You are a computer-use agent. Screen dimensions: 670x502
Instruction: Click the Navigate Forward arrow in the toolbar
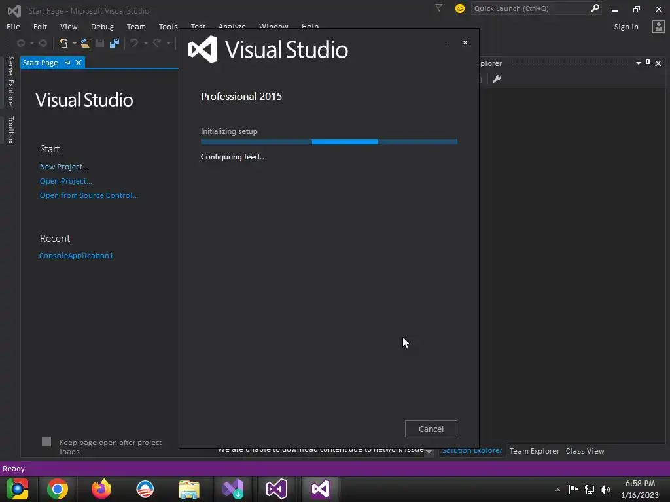43,43
